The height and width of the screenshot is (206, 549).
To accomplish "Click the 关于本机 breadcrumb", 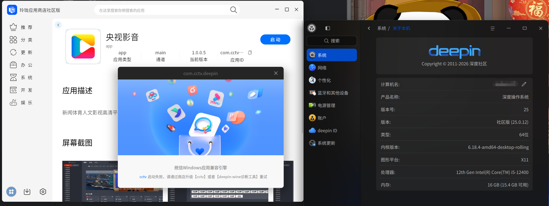I will 401,28.
